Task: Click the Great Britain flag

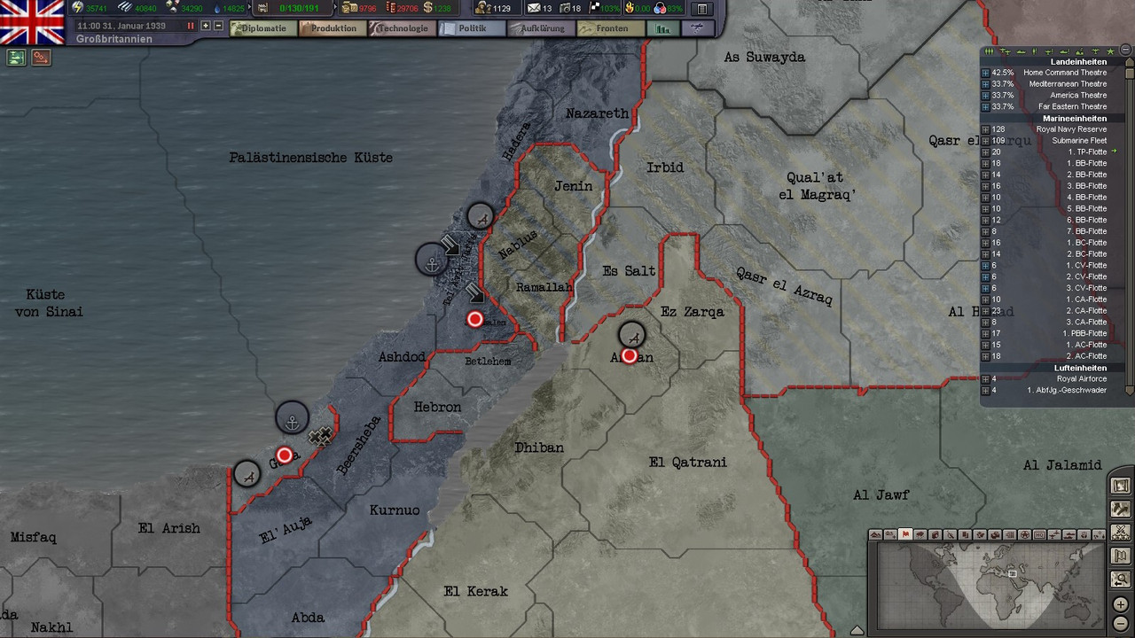Action: coord(32,22)
